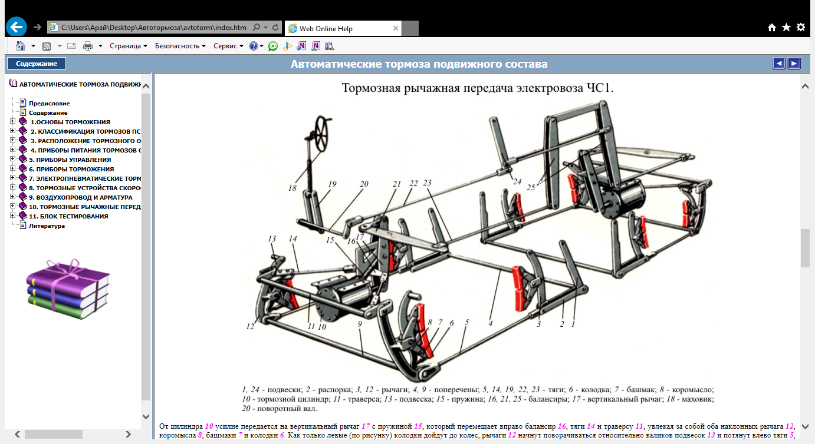Go to next topic with right arrow button

click(x=794, y=64)
